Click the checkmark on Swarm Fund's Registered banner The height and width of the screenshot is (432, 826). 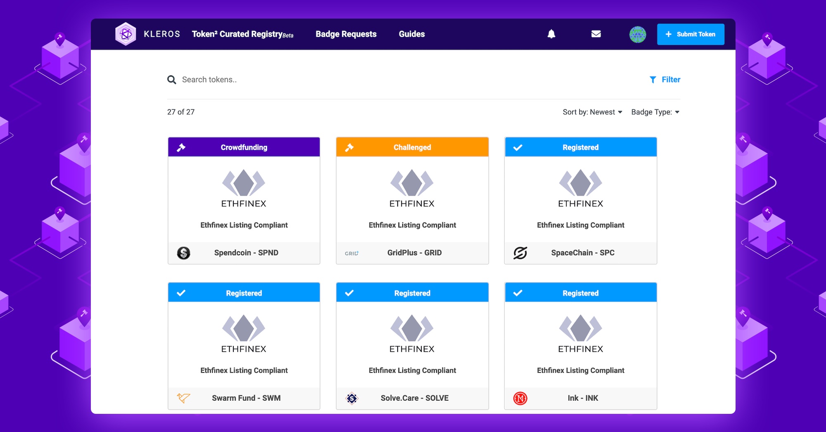tap(182, 293)
